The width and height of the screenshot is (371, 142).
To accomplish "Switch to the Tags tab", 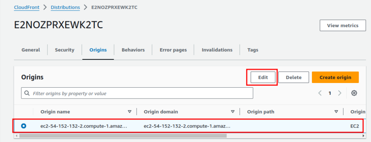I will tap(253, 50).
